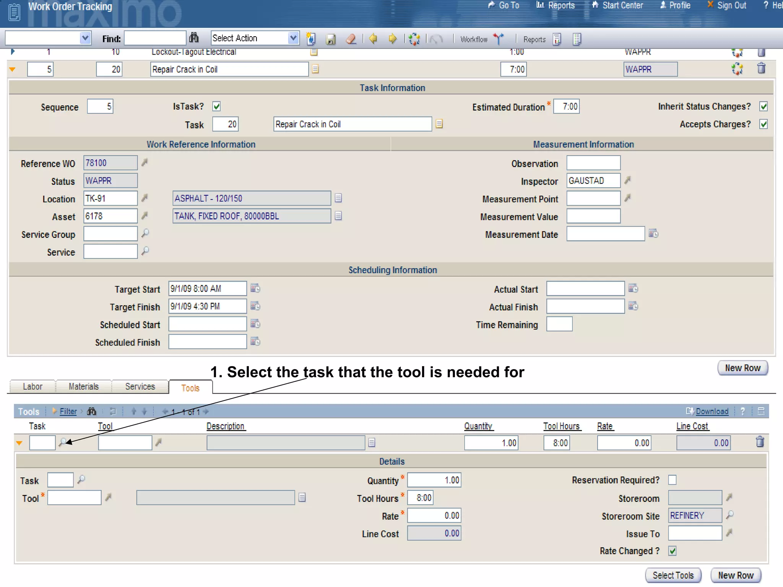Collapse the tool row details triangle

pos(19,443)
